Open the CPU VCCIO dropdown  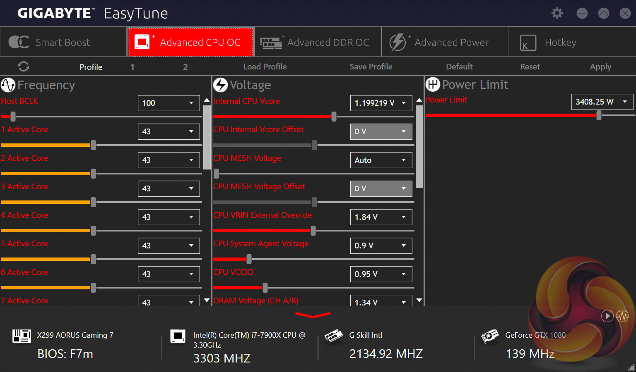(381, 274)
